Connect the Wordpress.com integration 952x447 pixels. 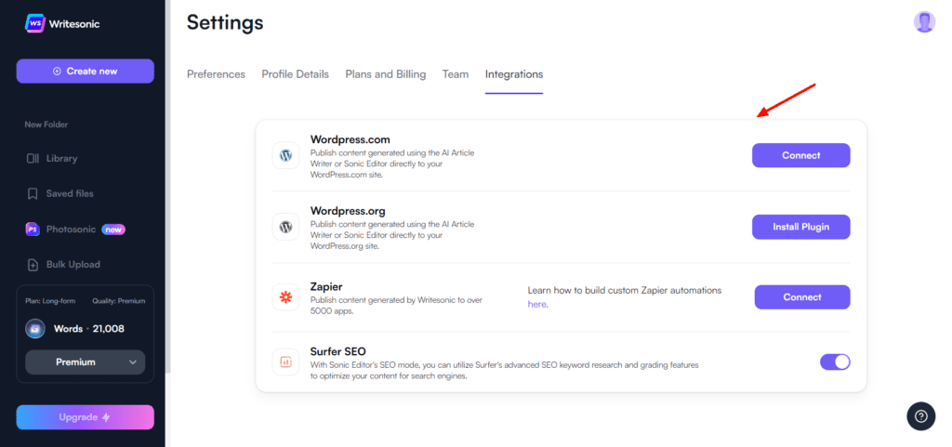click(x=800, y=155)
